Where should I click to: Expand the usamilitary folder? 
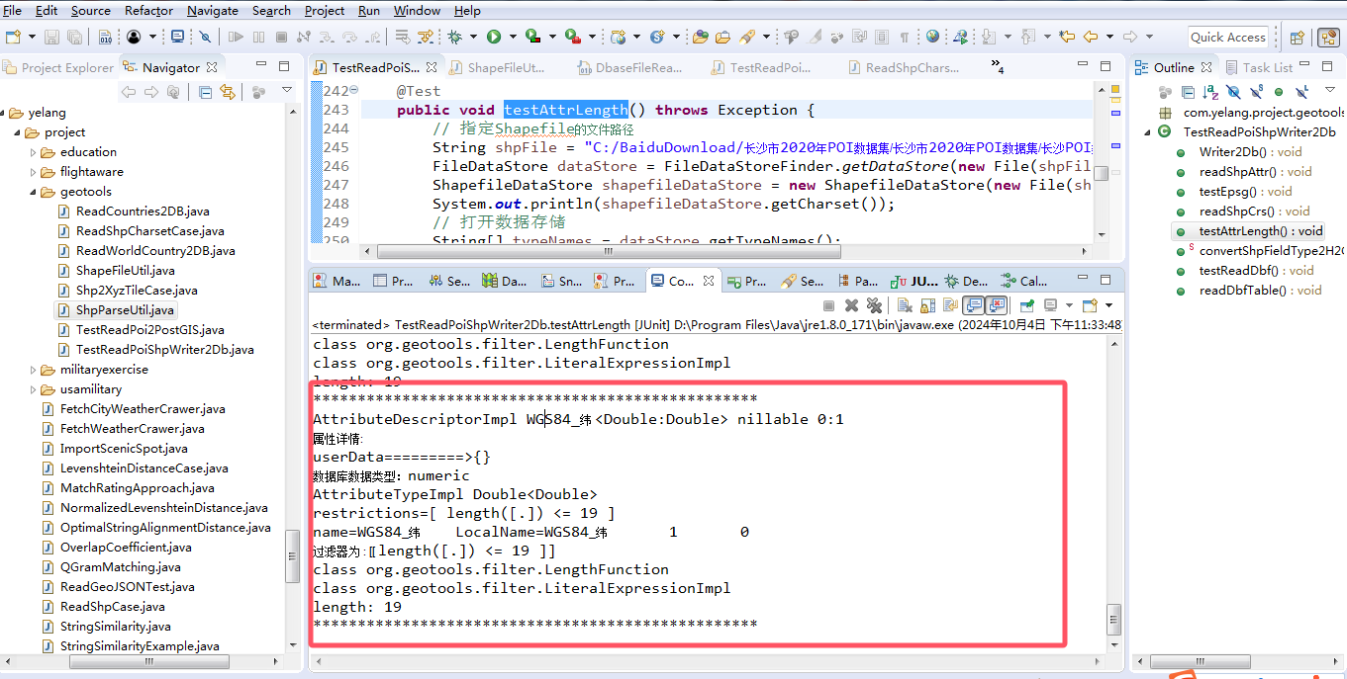[x=34, y=389]
